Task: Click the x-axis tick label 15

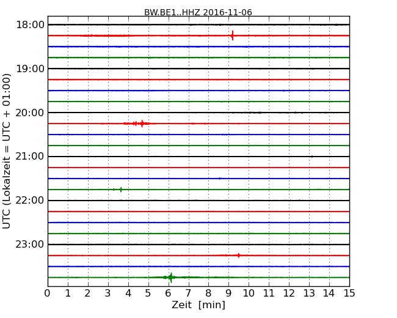Action: 349,294
